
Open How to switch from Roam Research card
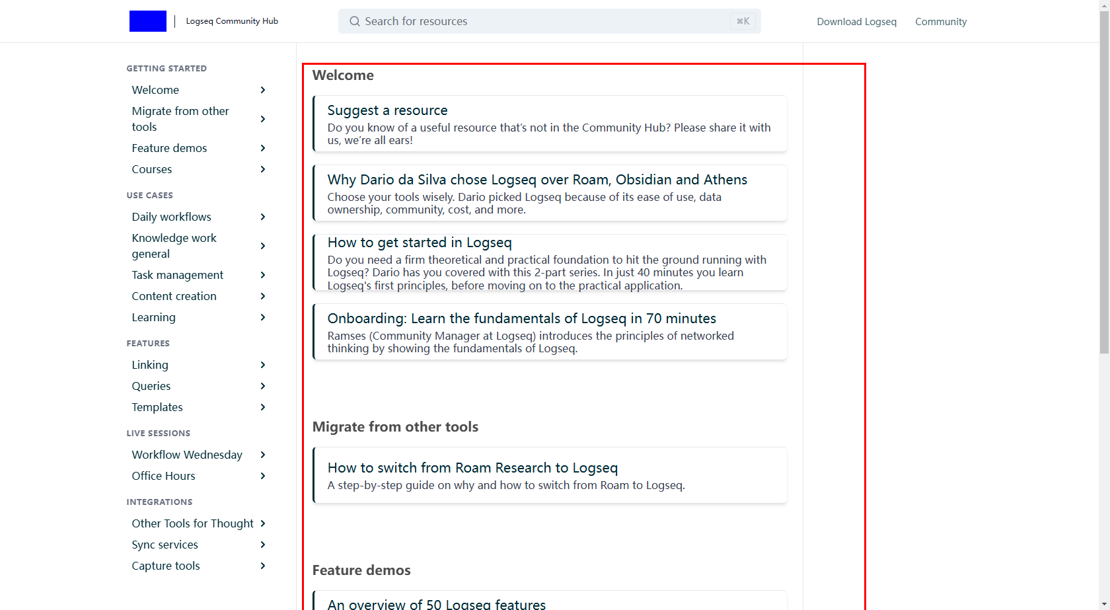550,475
